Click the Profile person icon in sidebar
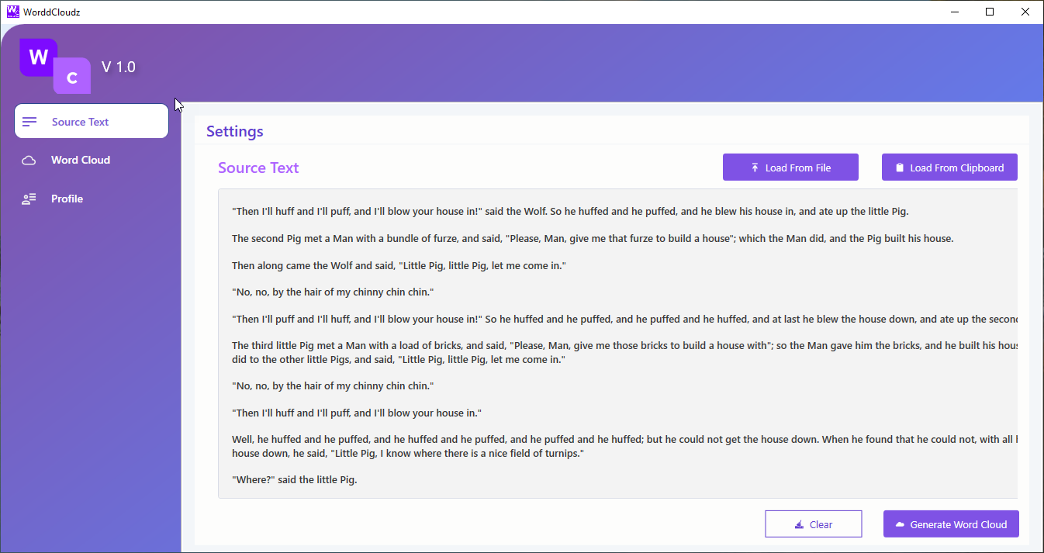Screen dimensions: 1044x553 [29, 199]
